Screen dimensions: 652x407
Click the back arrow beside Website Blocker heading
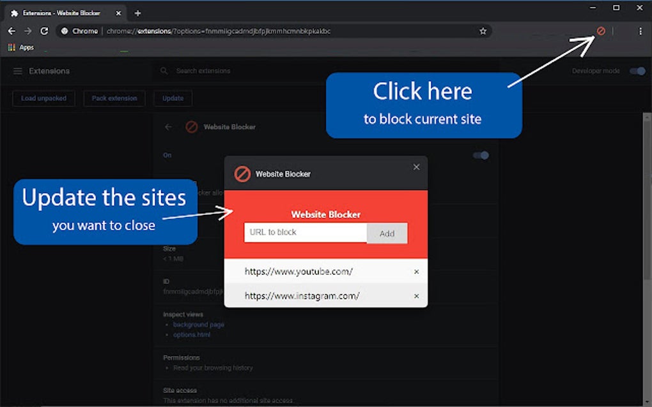tap(167, 127)
